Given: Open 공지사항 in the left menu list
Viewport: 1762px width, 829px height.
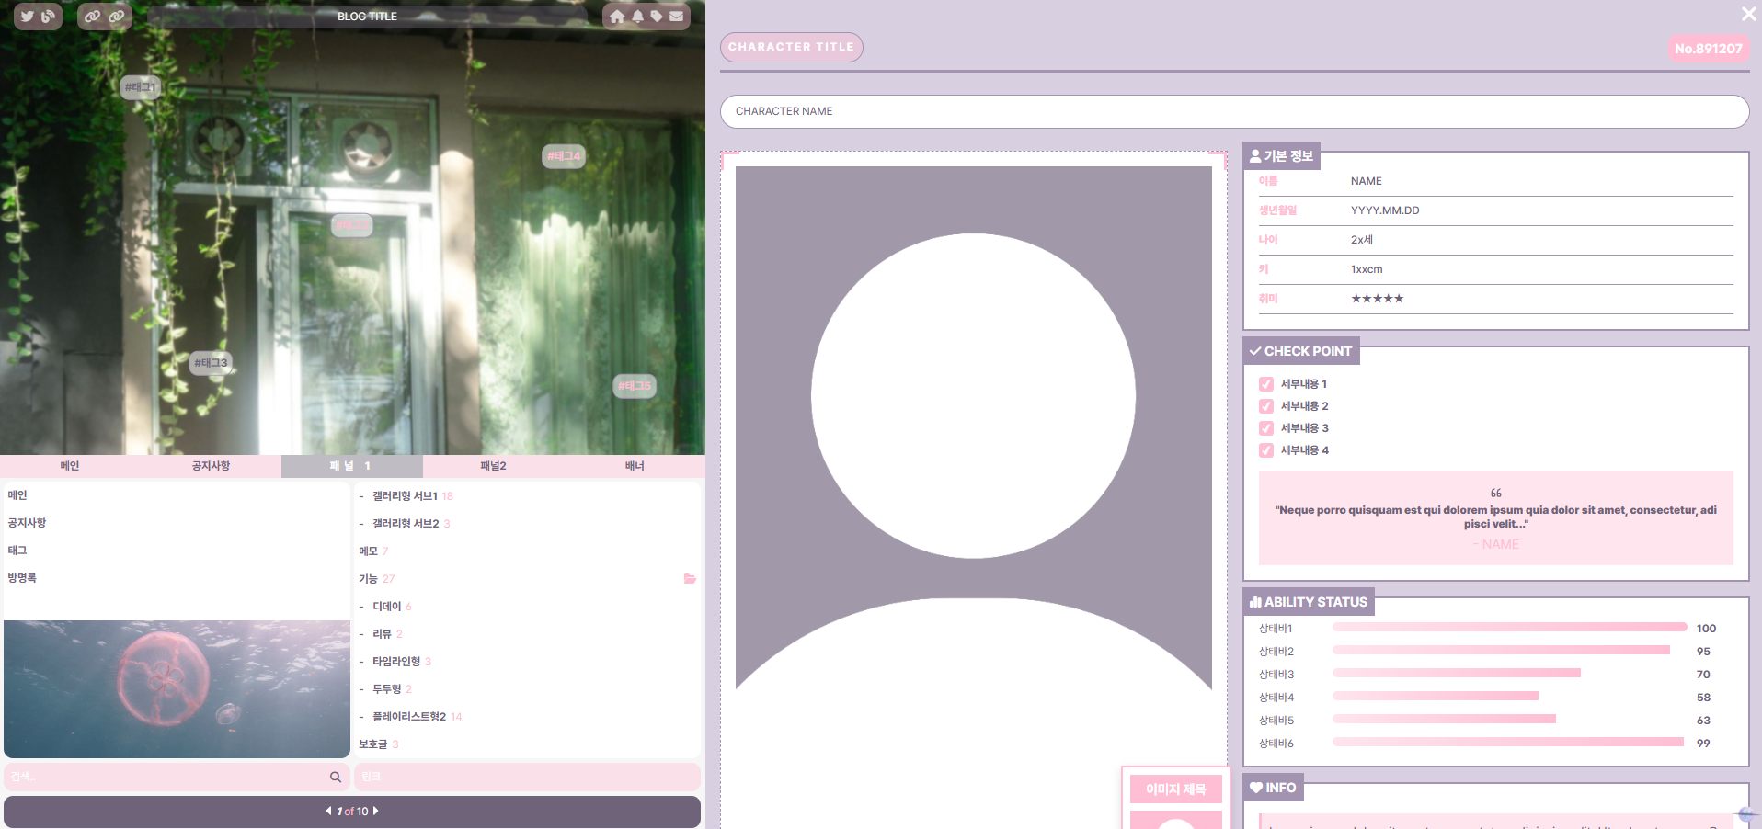Looking at the screenshot, I should coord(27,523).
